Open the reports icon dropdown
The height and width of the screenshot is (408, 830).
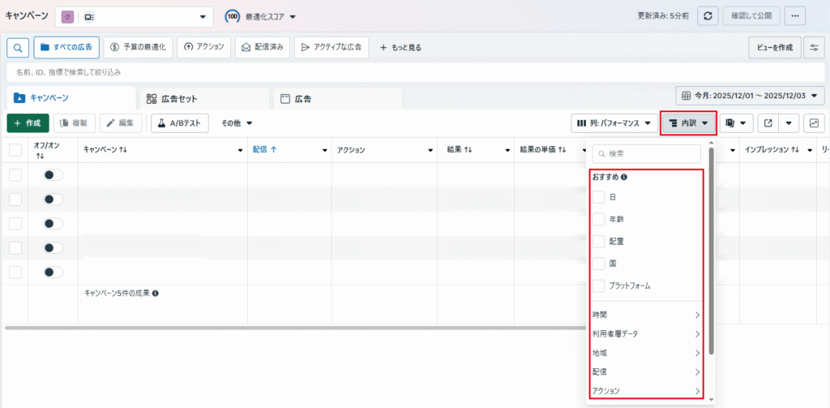[736, 123]
